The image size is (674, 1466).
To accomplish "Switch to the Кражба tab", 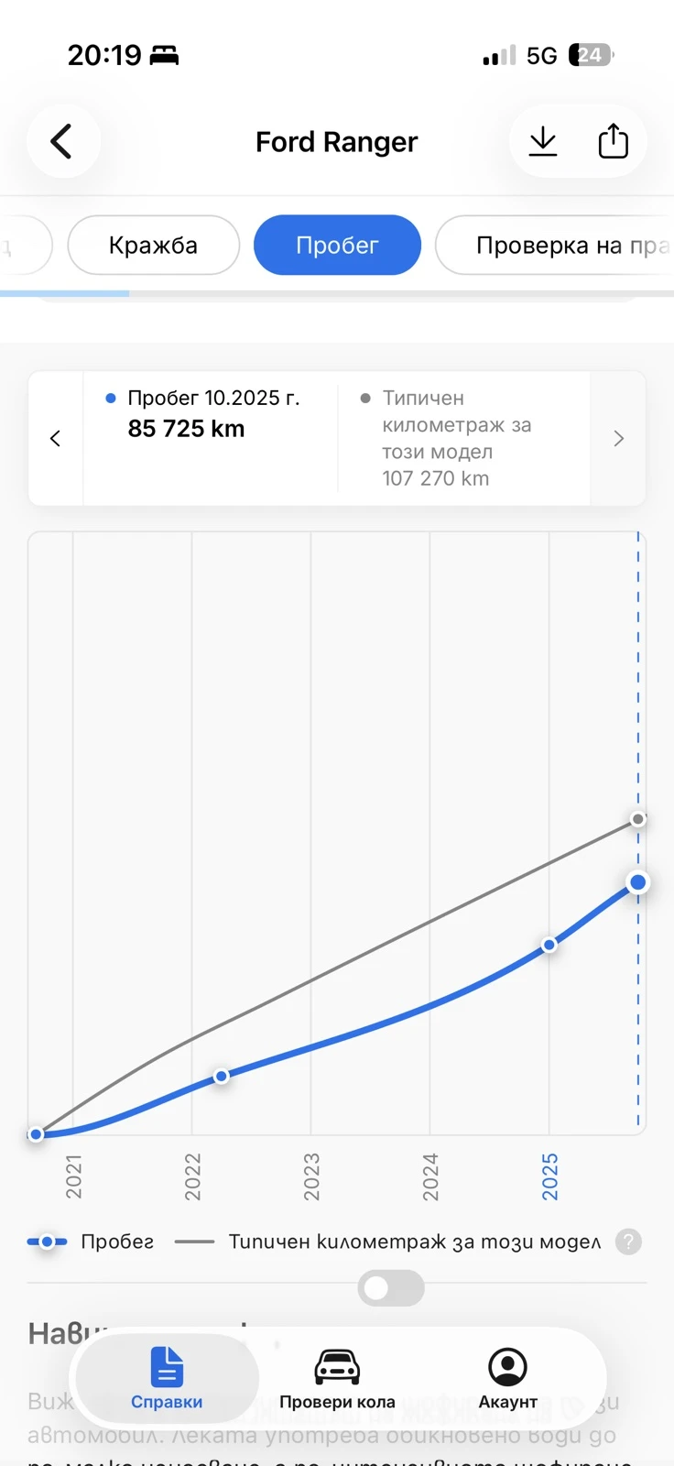I will [153, 246].
